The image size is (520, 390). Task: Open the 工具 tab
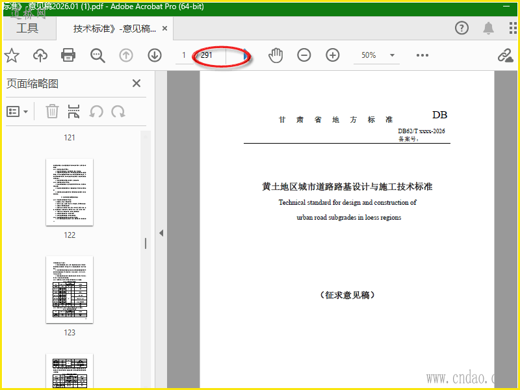point(27,28)
